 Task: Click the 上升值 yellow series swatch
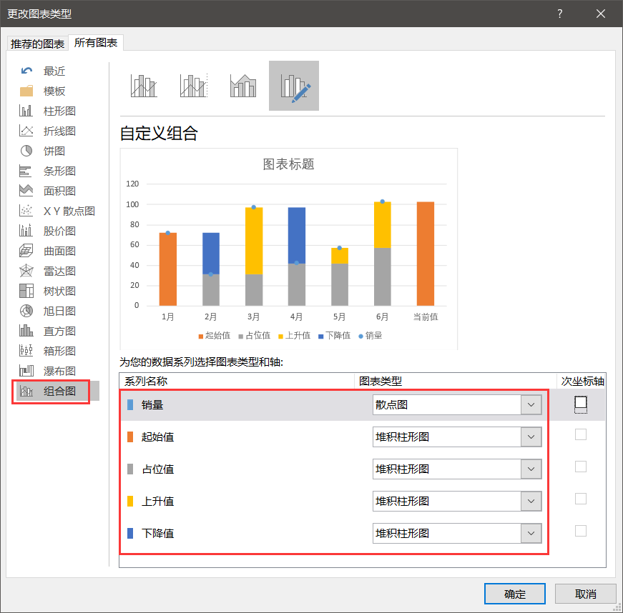(130, 501)
